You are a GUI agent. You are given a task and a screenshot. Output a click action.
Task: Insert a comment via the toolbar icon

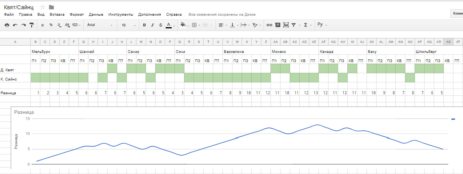(277, 25)
